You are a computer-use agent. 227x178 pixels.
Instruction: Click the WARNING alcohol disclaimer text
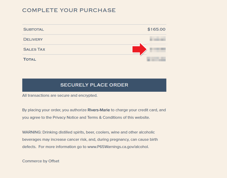tap(90, 139)
